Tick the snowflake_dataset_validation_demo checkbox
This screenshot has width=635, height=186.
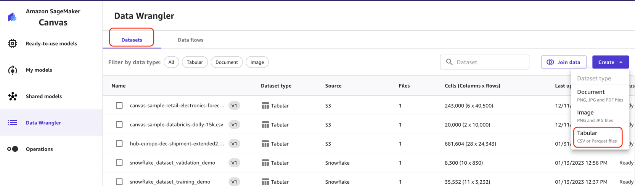click(119, 163)
